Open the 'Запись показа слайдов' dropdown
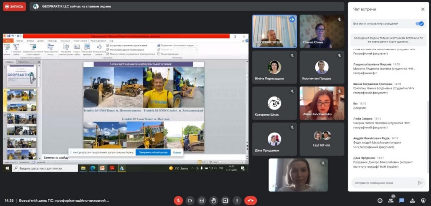 tap(99, 52)
